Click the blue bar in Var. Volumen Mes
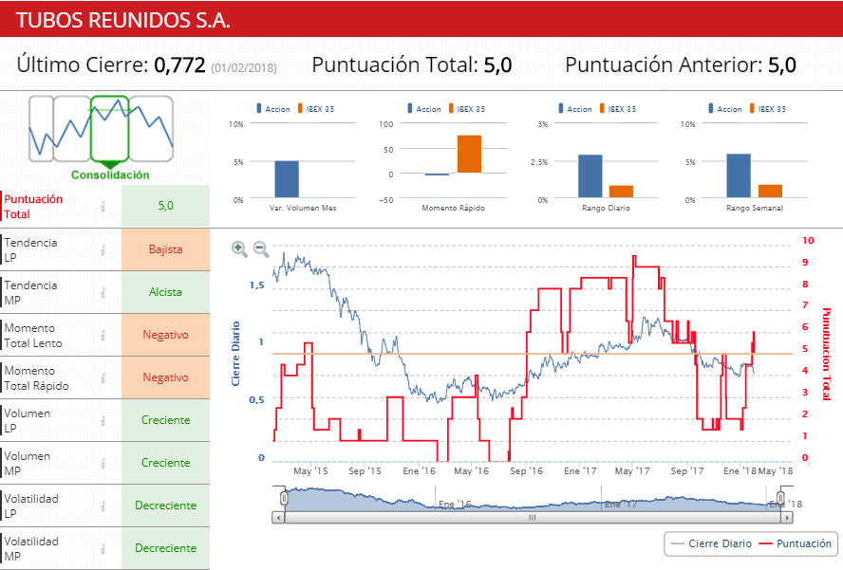 (x=287, y=179)
